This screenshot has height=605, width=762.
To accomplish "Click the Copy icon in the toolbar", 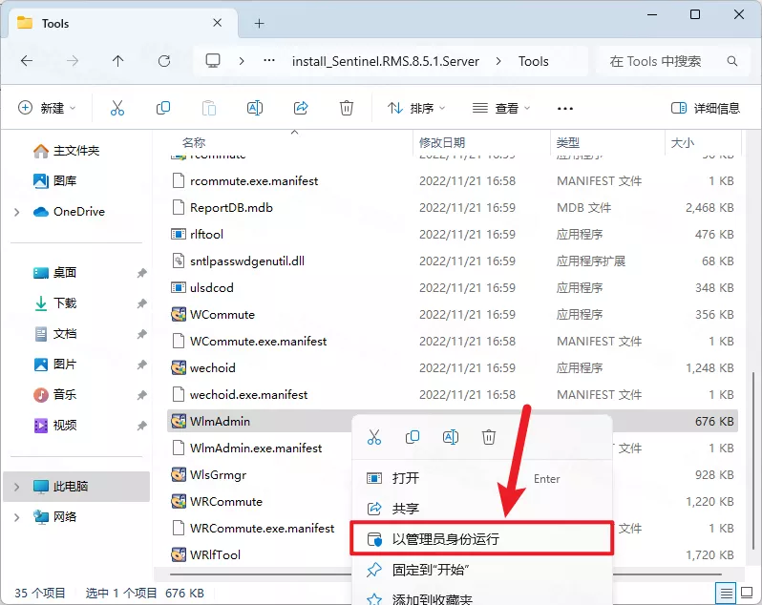I will click(163, 108).
